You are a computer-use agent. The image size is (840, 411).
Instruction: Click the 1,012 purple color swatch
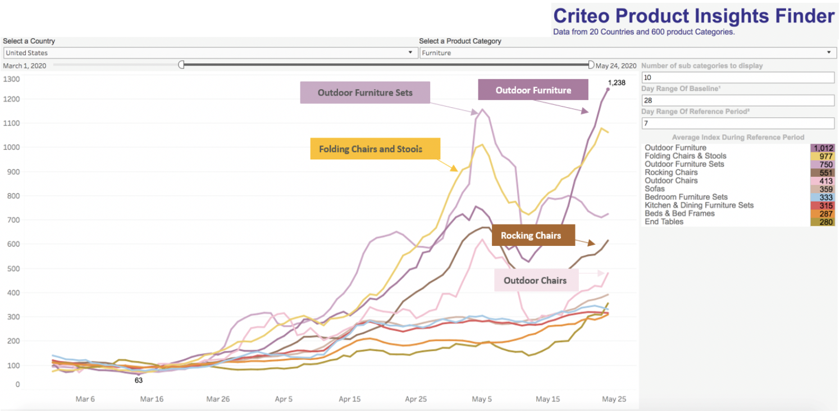[823, 148]
